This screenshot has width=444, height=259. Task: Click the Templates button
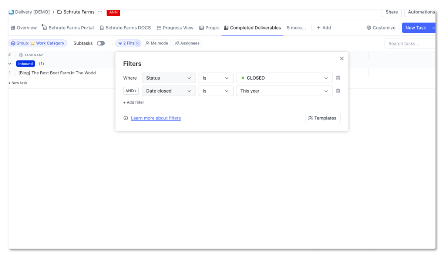click(x=322, y=118)
